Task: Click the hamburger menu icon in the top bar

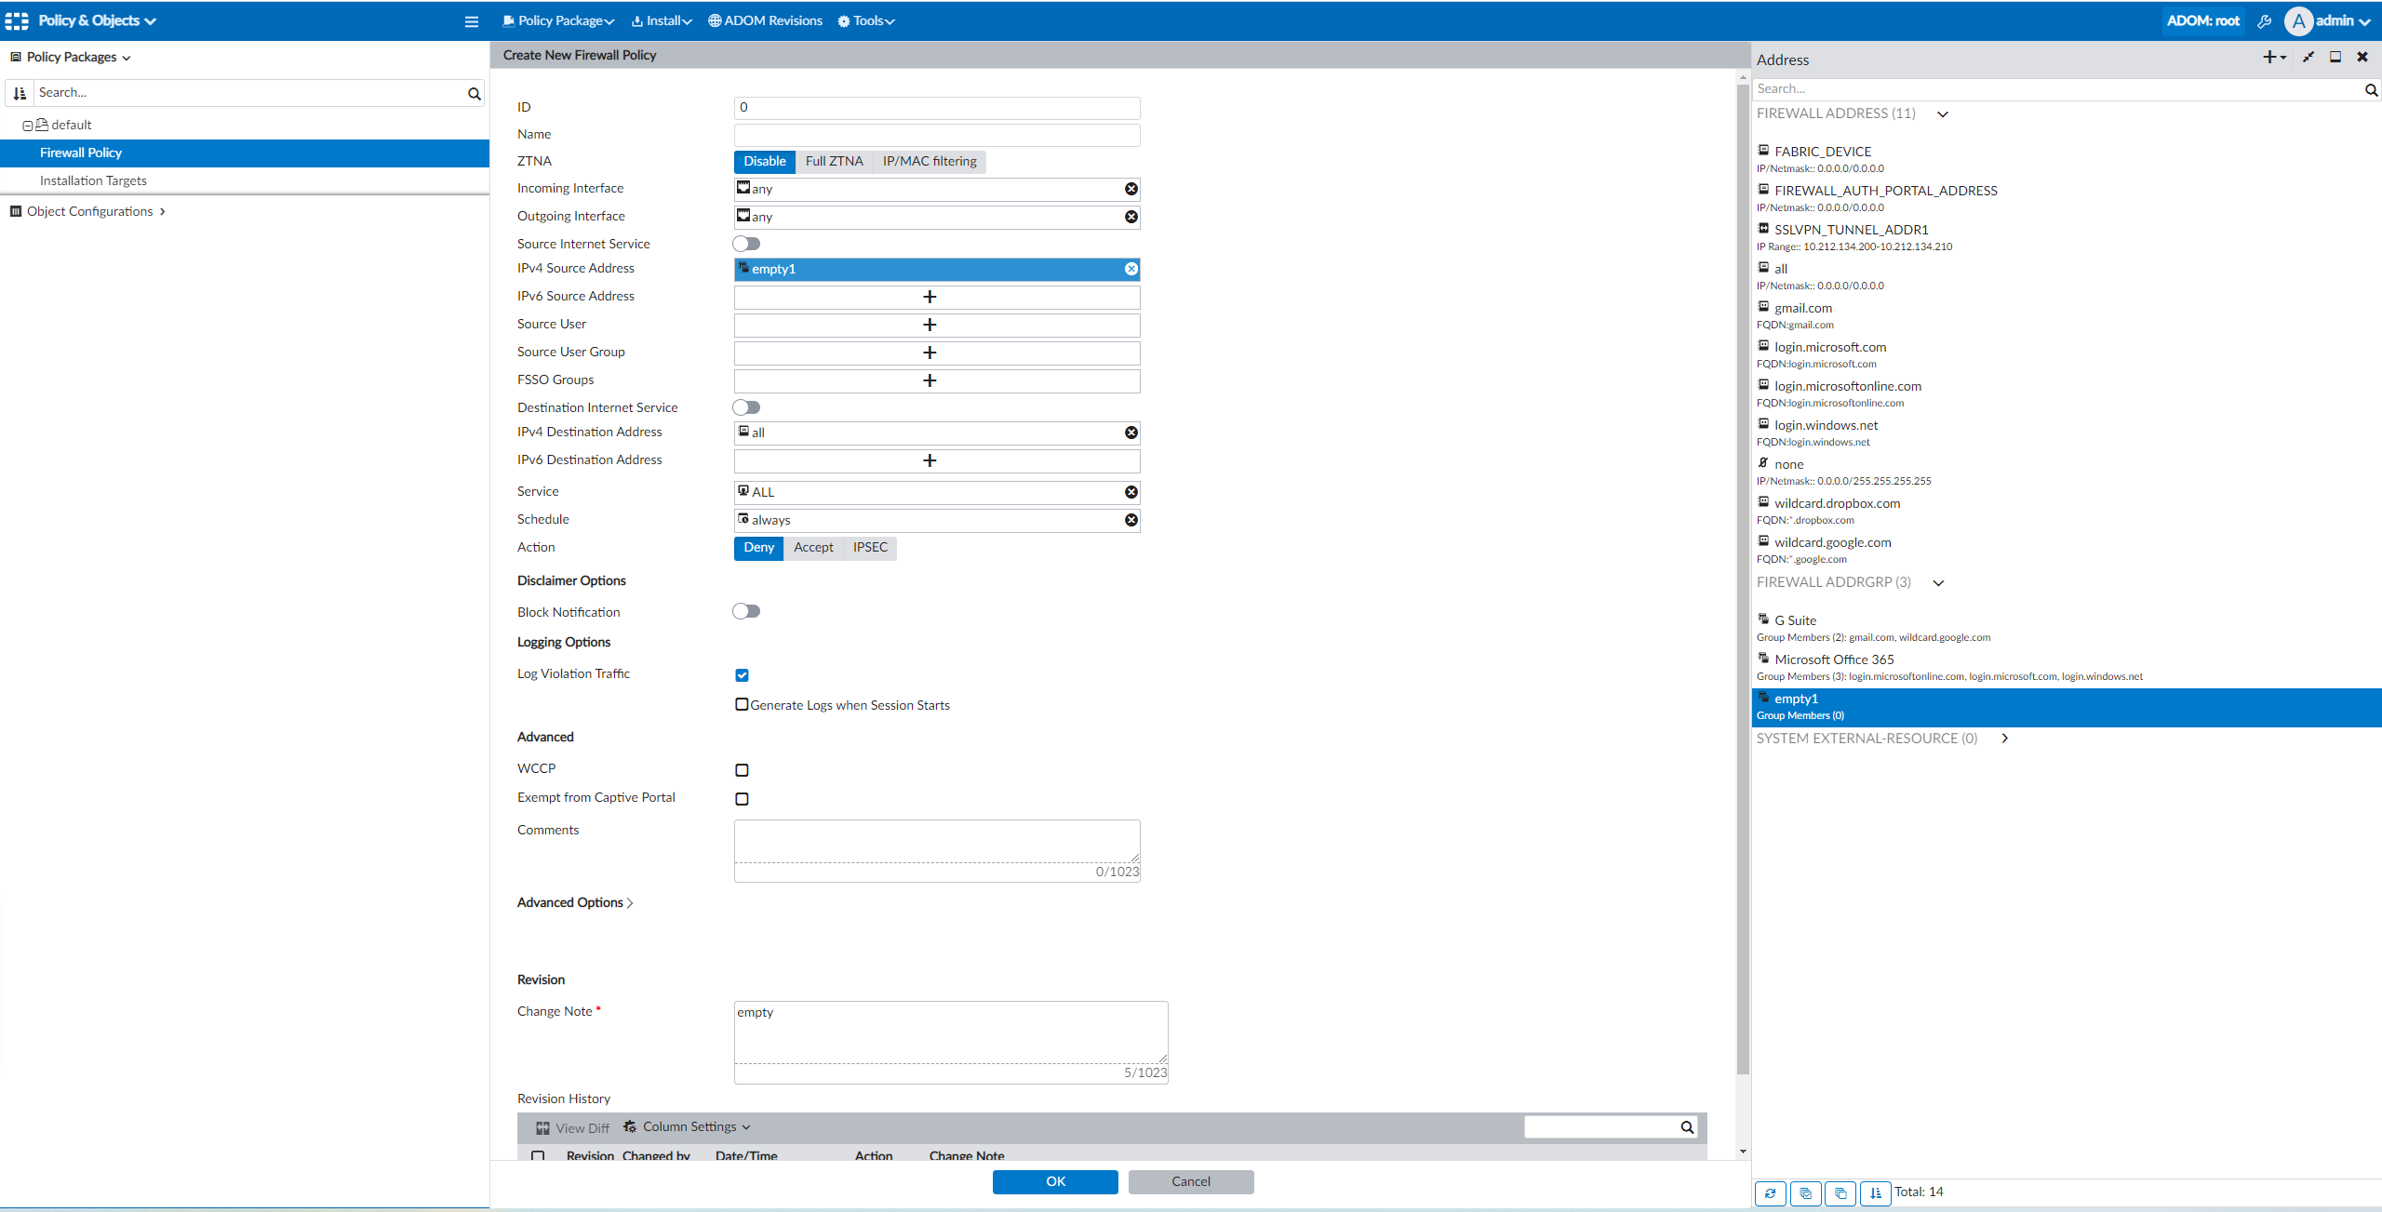Action: pyautogui.click(x=472, y=21)
